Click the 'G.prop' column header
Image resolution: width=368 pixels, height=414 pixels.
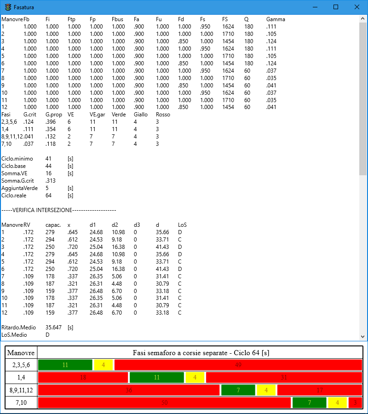pos(54,115)
